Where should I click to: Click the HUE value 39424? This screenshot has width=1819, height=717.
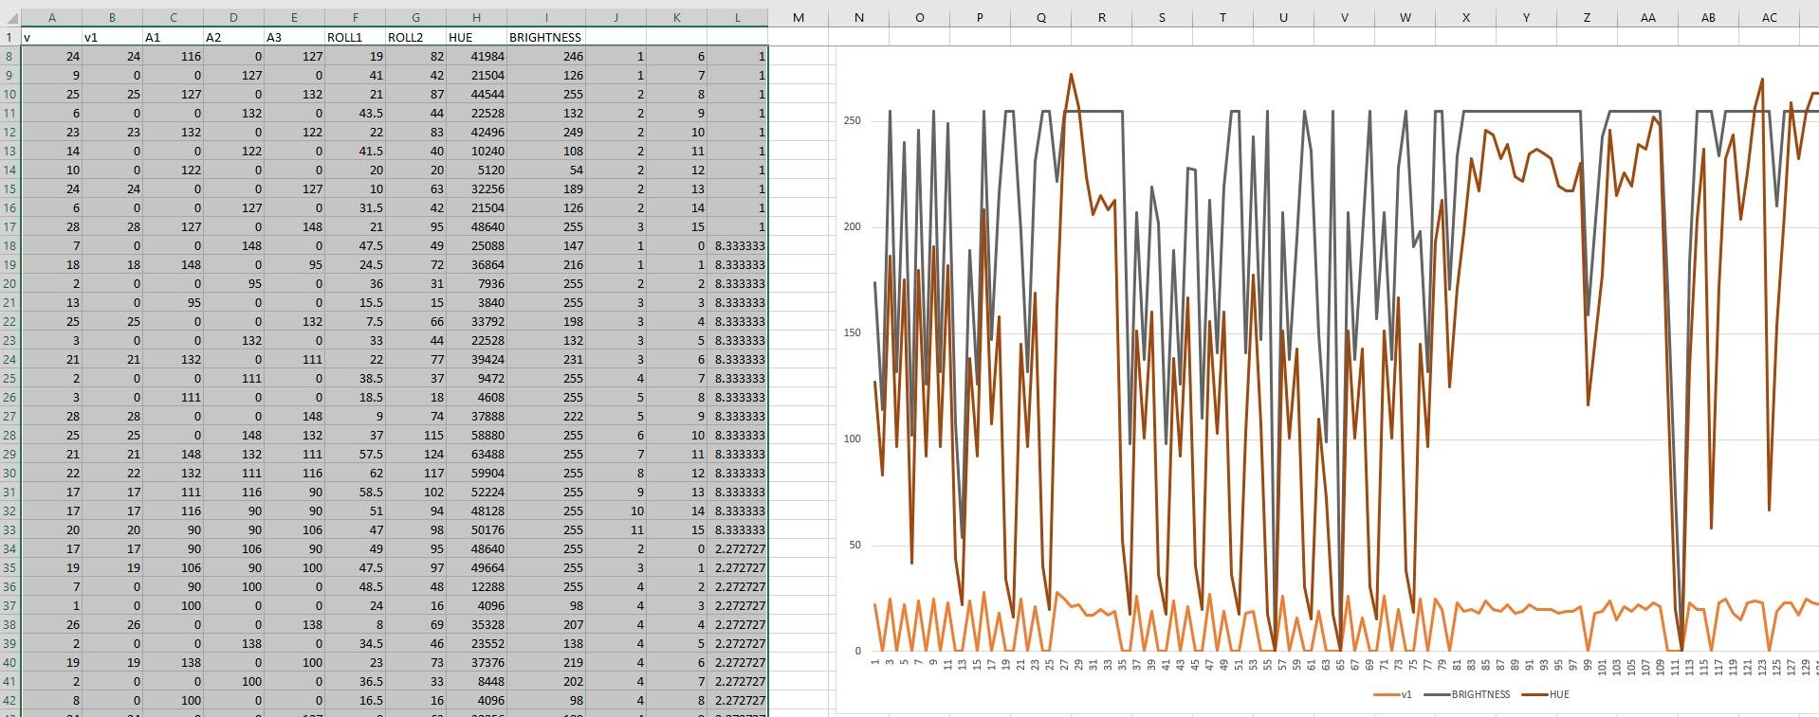(x=476, y=359)
